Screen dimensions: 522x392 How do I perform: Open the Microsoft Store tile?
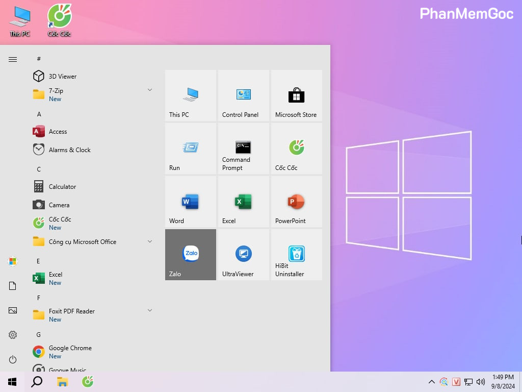click(296, 95)
